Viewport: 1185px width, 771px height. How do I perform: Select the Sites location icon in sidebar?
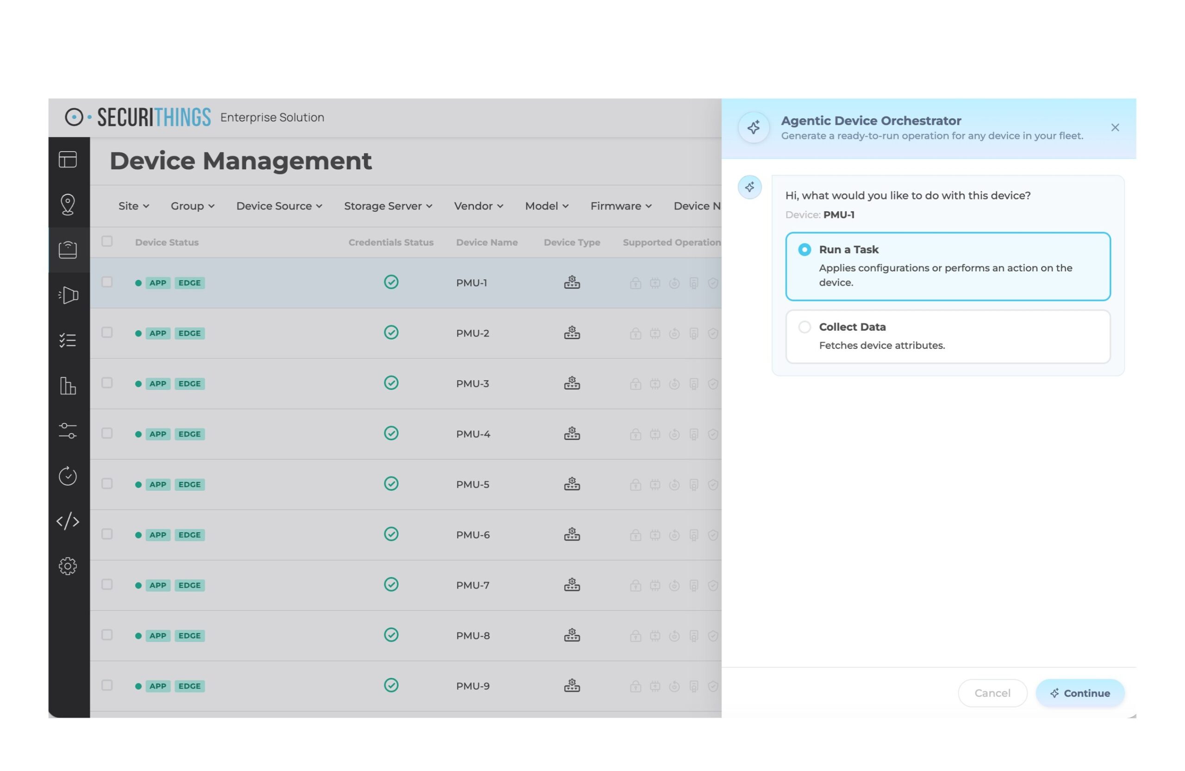68,204
